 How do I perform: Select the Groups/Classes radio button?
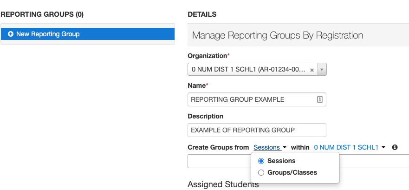261,173
